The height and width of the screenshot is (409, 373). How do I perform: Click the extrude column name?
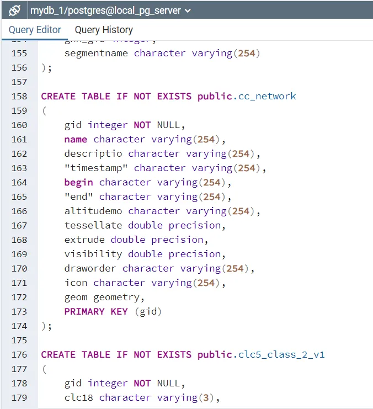pos(84,240)
